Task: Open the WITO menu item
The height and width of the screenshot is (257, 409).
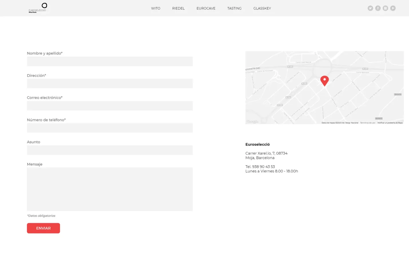Action: (156, 8)
